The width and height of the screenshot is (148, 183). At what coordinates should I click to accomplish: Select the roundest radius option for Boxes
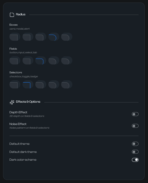coord(67,37)
